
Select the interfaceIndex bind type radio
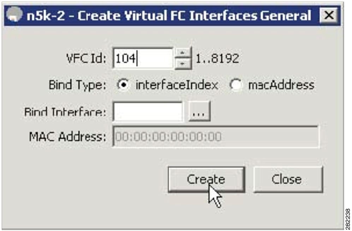(123, 85)
